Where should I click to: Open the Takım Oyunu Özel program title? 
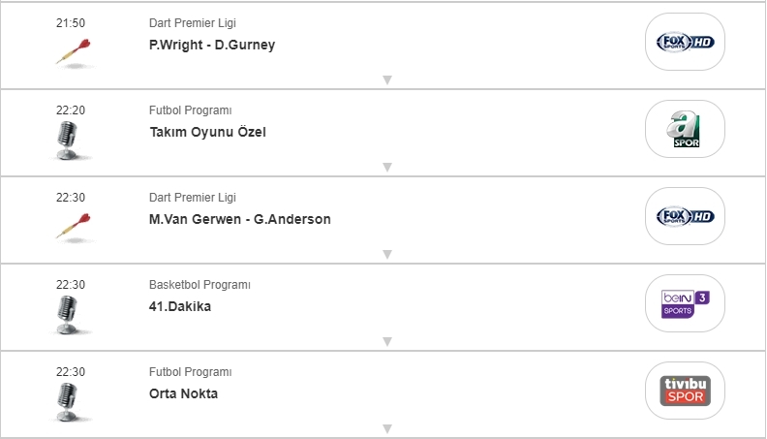(206, 133)
